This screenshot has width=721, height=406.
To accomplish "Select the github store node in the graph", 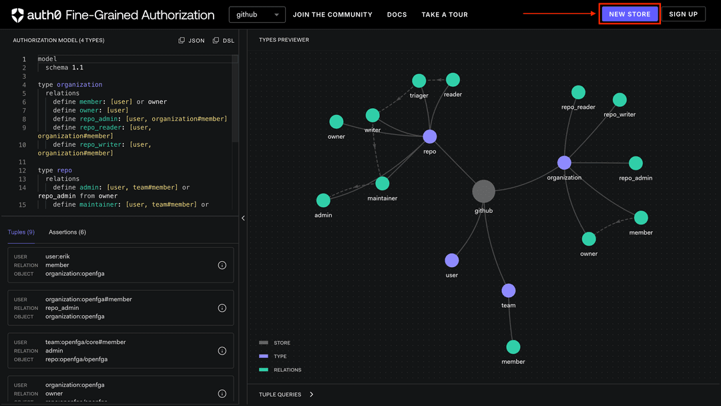I will pyautogui.click(x=483, y=191).
